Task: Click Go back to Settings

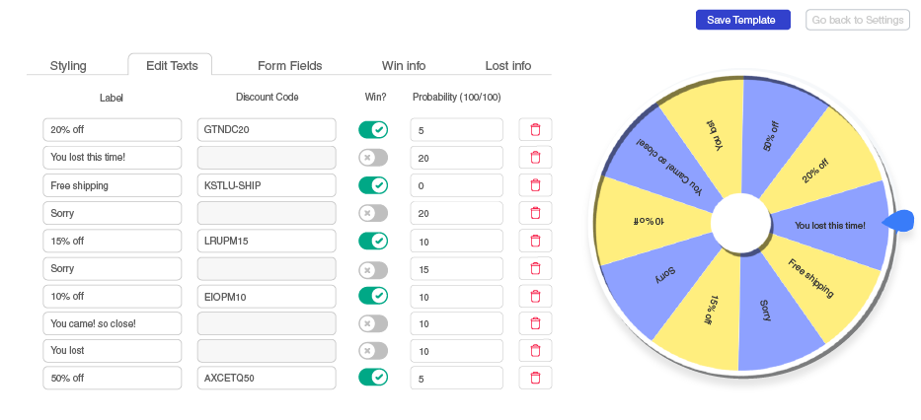Action: (x=858, y=20)
